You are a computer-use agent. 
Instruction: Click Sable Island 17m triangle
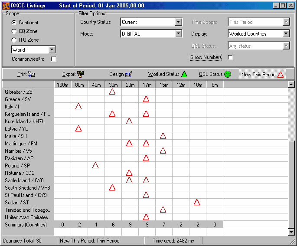[x=146, y=180]
